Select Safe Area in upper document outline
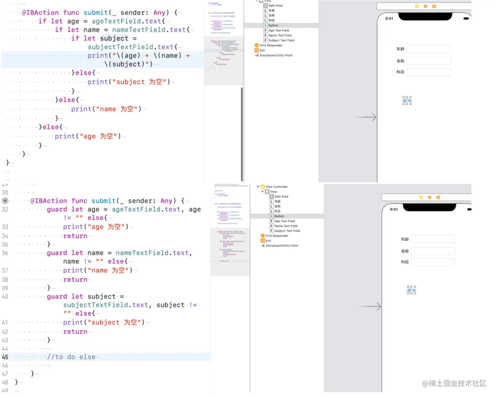 pyautogui.click(x=273, y=6)
